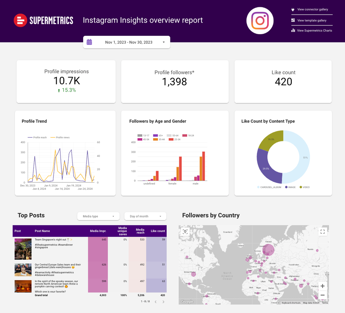Viewport: 345px width, 313px height.
Task: Click the View template gallery grid icon
Action: coord(293,20)
